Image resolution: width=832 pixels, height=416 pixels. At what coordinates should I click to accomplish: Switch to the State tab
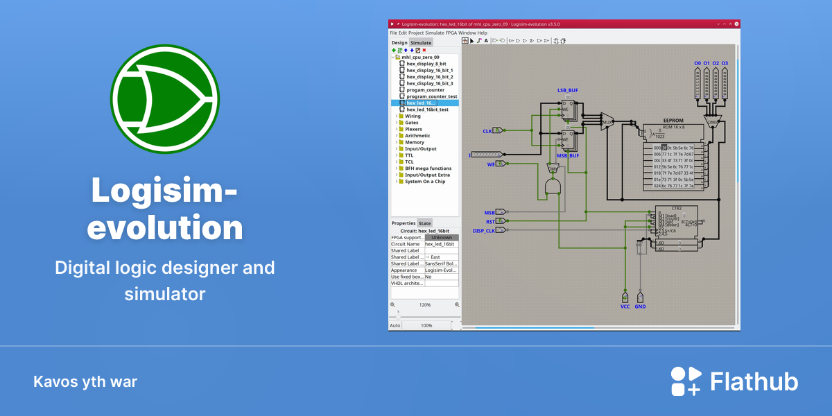click(x=424, y=223)
